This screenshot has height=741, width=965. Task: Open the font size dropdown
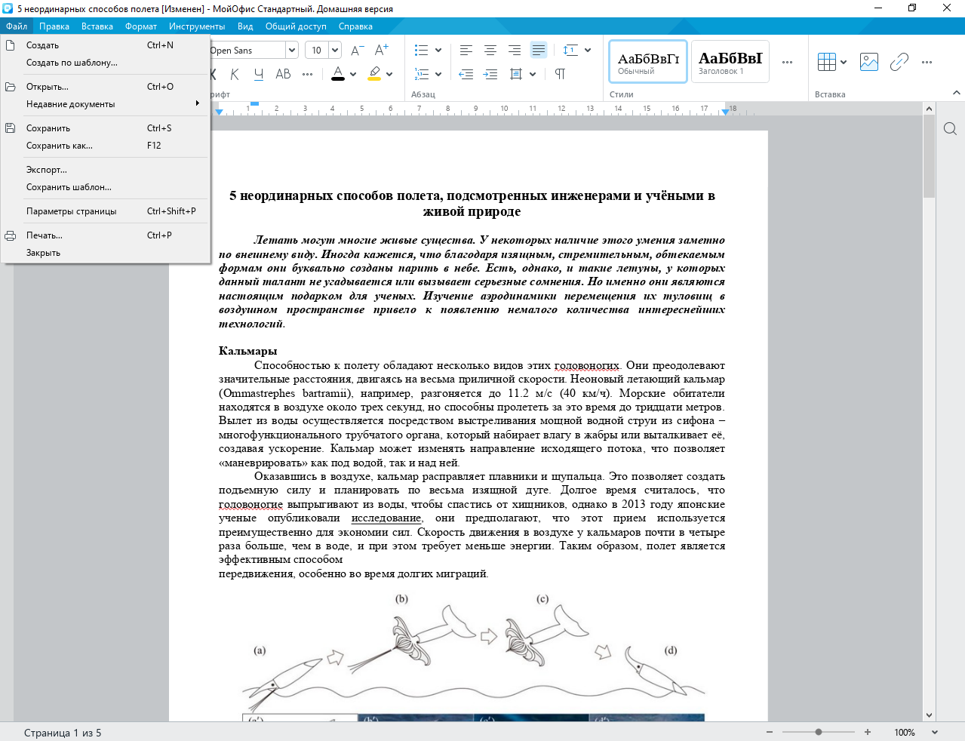point(335,51)
